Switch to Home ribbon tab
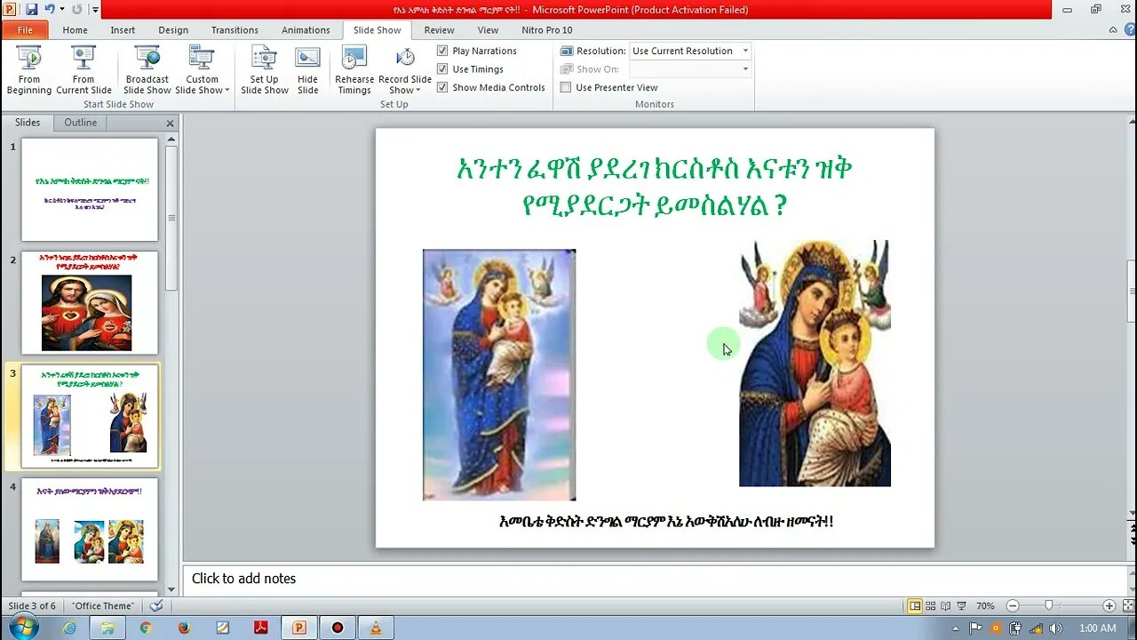This screenshot has width=1137, height=640. point(75,30)
